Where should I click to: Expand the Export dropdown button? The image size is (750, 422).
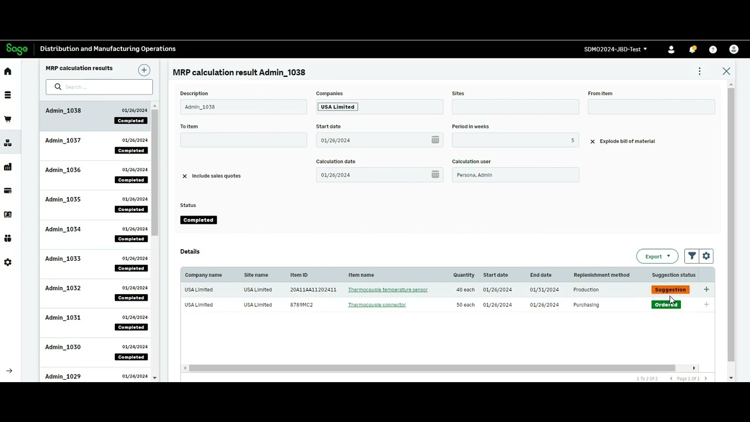click(657, 256)
